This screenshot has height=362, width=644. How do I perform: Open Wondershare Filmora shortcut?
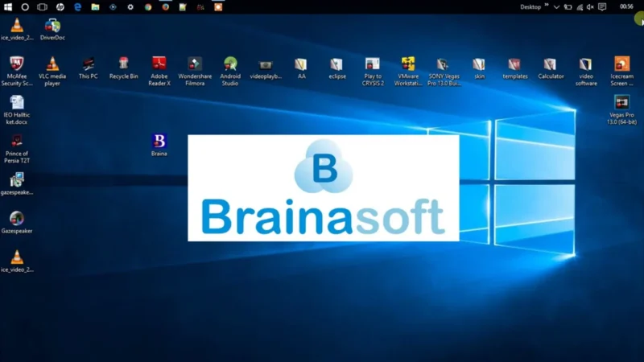195,71
